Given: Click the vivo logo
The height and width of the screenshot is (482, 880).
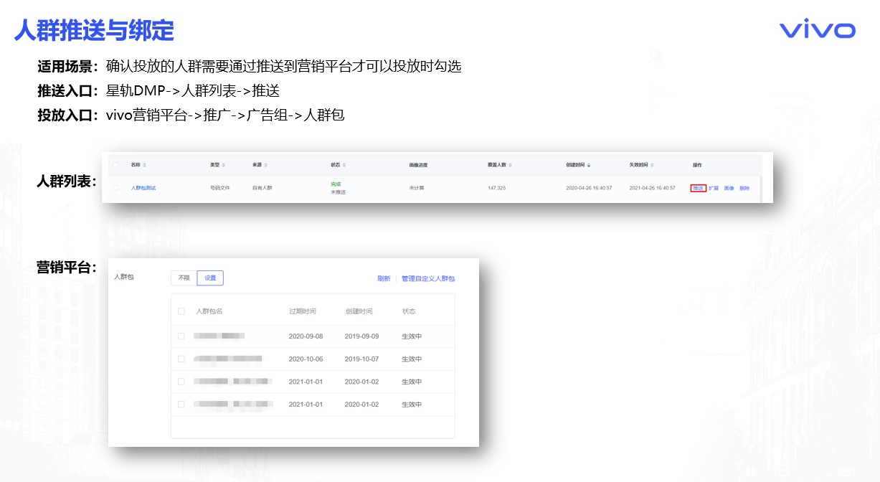Looking at the screenshot, I should (818, 30).
